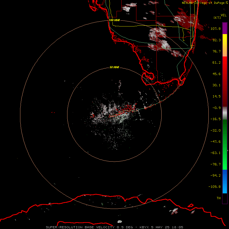Viewport: 229px width, 229px height.
Task: Click the 76.7 velocity scale value
Action: (x=217, y=51)
